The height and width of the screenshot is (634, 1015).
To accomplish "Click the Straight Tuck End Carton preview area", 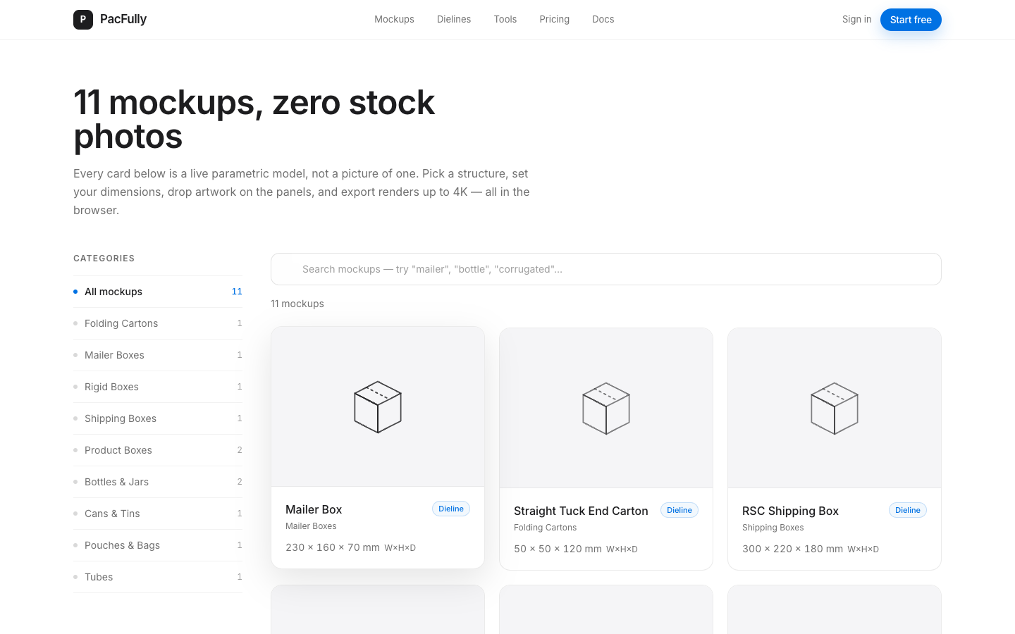I will 606,408.
